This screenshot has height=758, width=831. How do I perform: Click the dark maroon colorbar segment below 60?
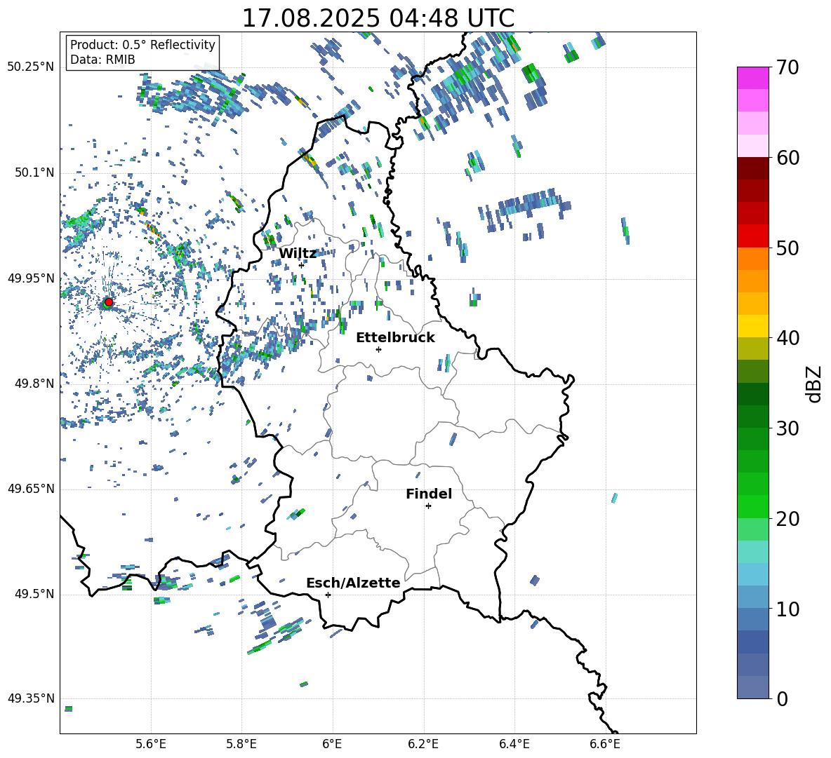[x=752, y=168]
